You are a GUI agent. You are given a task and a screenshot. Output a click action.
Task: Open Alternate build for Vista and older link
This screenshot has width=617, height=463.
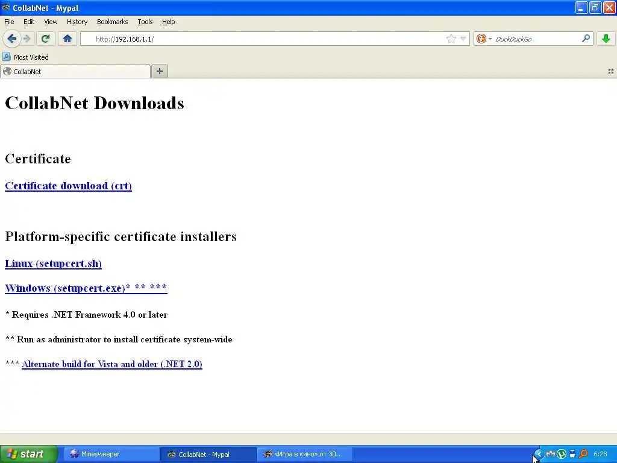(111, 364)
